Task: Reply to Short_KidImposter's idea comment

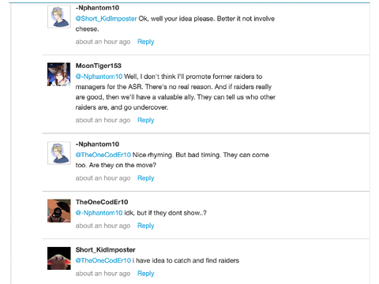Action: (x=146, y=274)
